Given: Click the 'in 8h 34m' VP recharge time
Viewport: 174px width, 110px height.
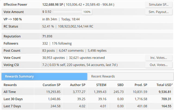Looking at the screenshot, I should click(x=49, y=19).
